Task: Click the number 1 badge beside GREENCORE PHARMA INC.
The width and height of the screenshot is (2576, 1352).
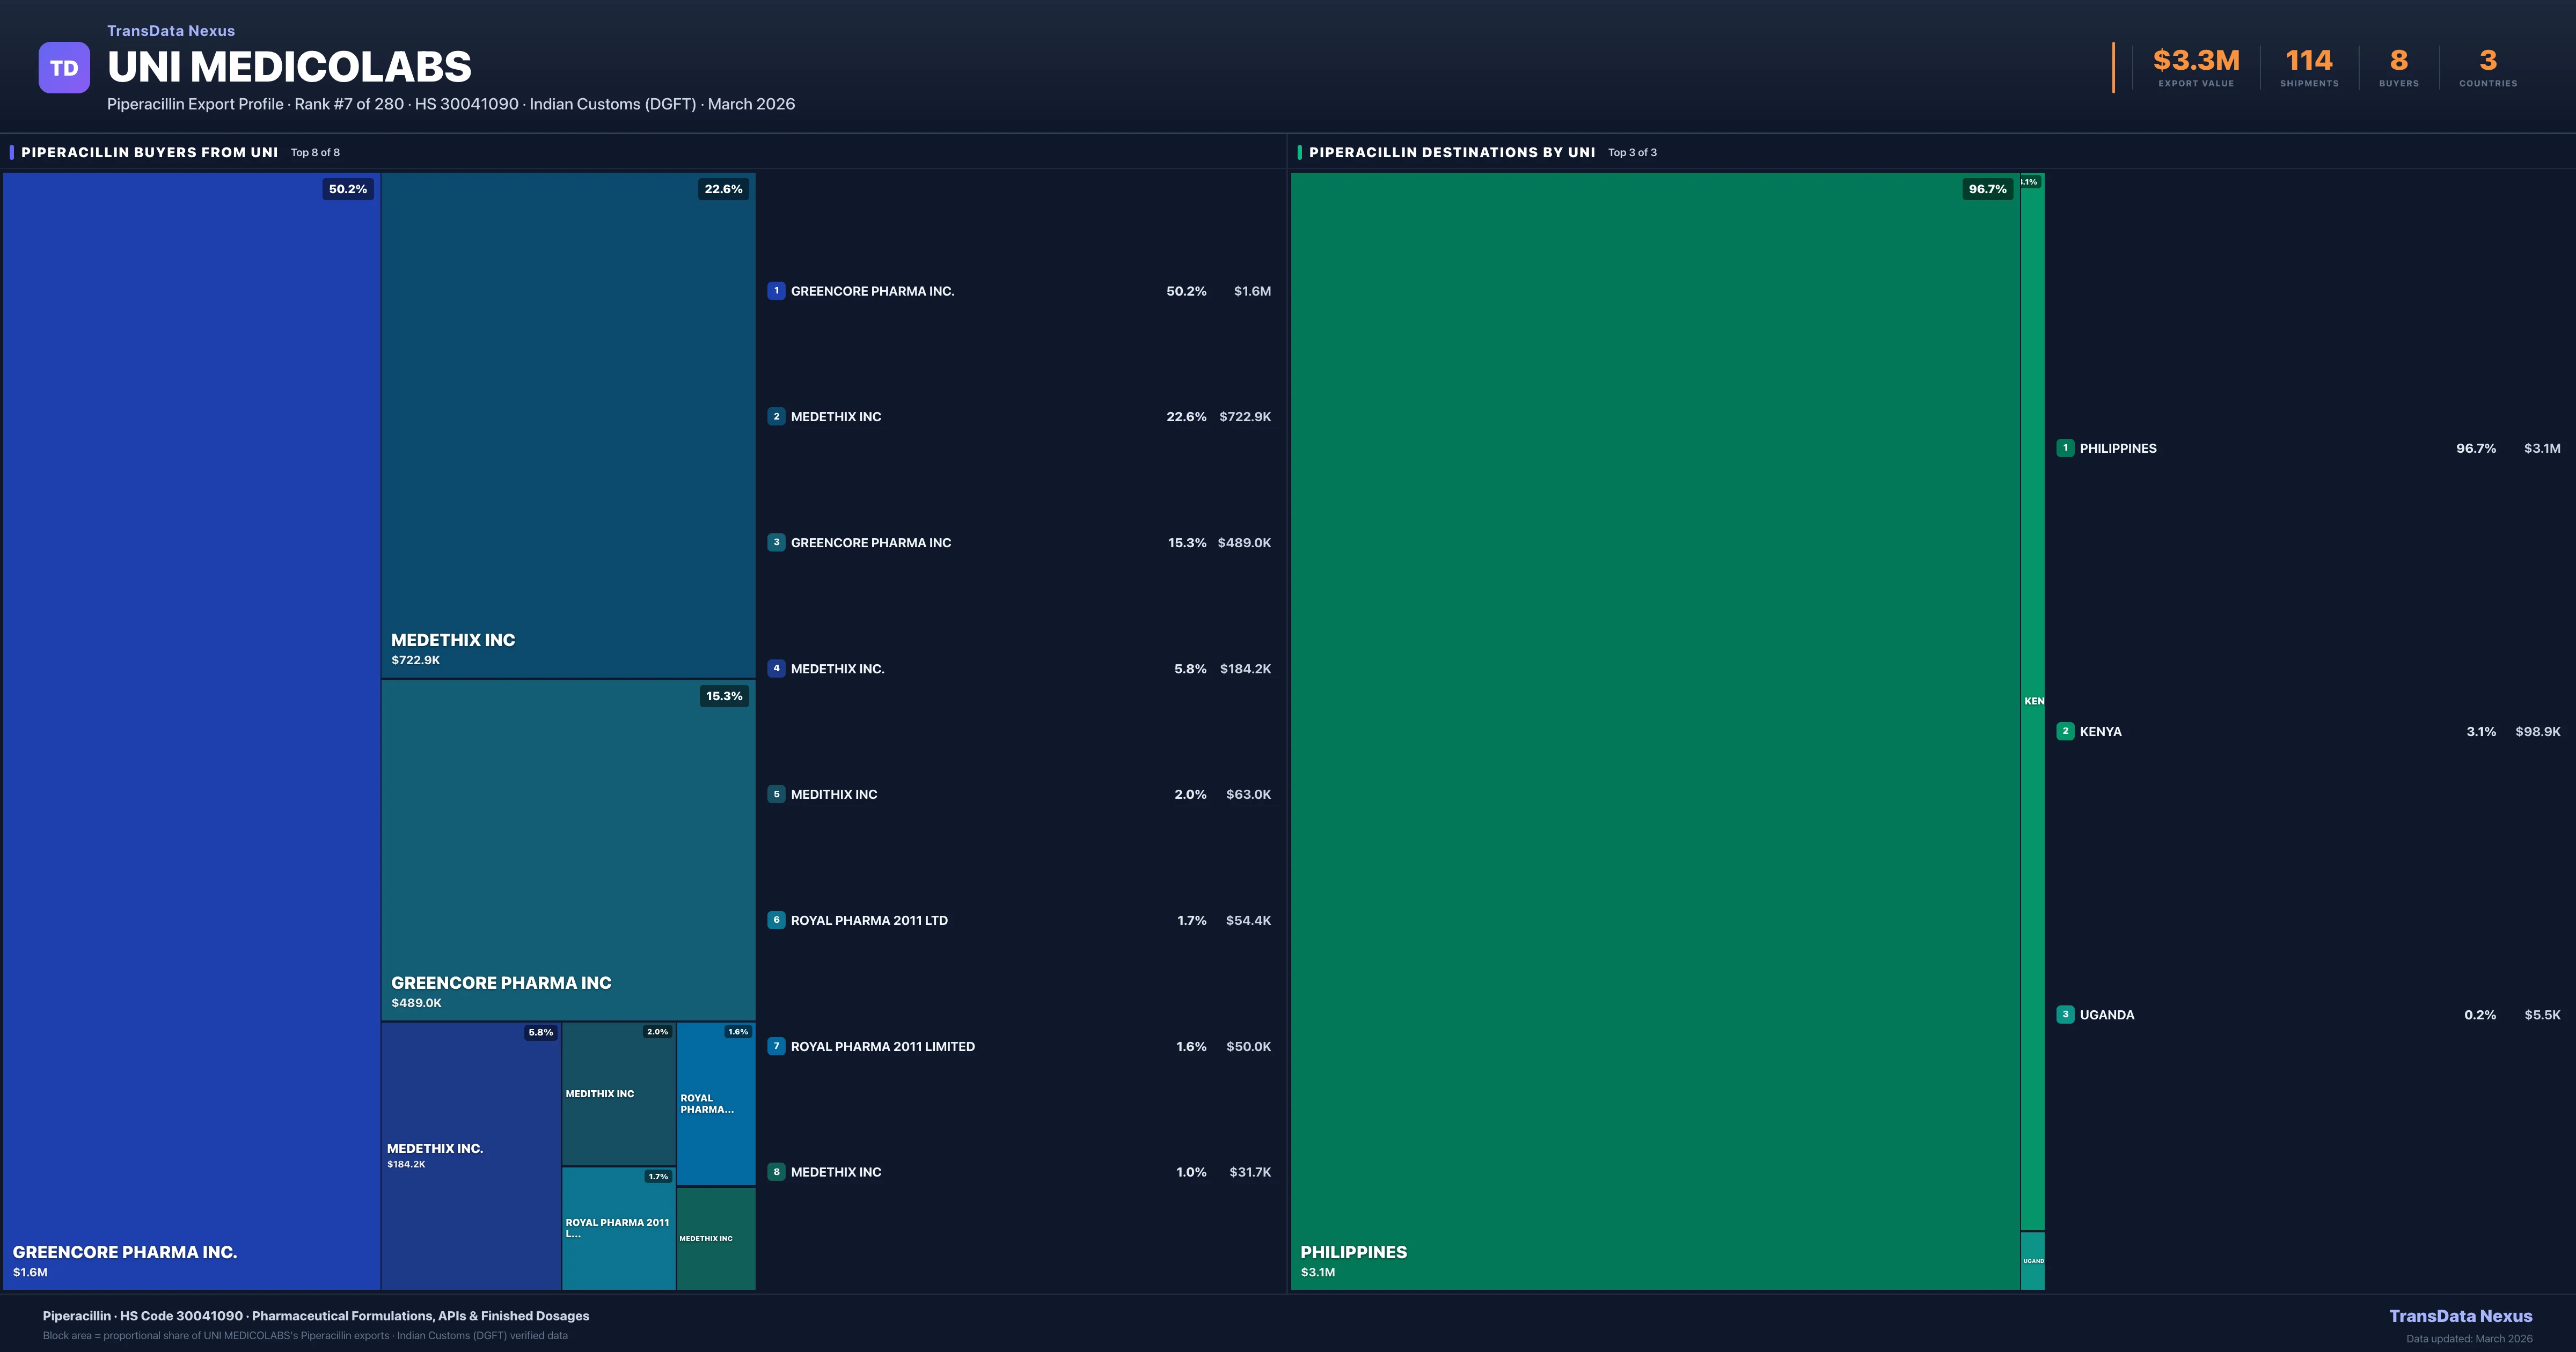Action: (x=777, y=291)
